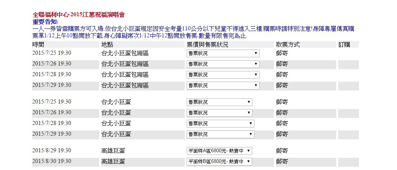Click date 2015/7/28 19:30 in 包廂區 row
The image size is (397, 170).
[x=51, y=75]
